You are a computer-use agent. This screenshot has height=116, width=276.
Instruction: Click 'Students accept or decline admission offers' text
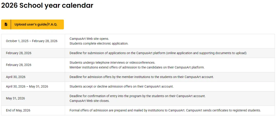[x=121, y=87]
